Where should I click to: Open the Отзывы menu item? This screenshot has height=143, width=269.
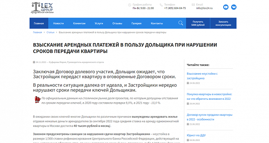(117, 23)
